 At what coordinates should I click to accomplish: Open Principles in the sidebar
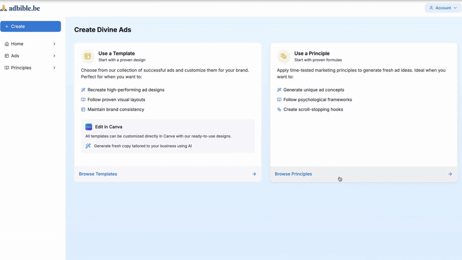coord(31,68)
